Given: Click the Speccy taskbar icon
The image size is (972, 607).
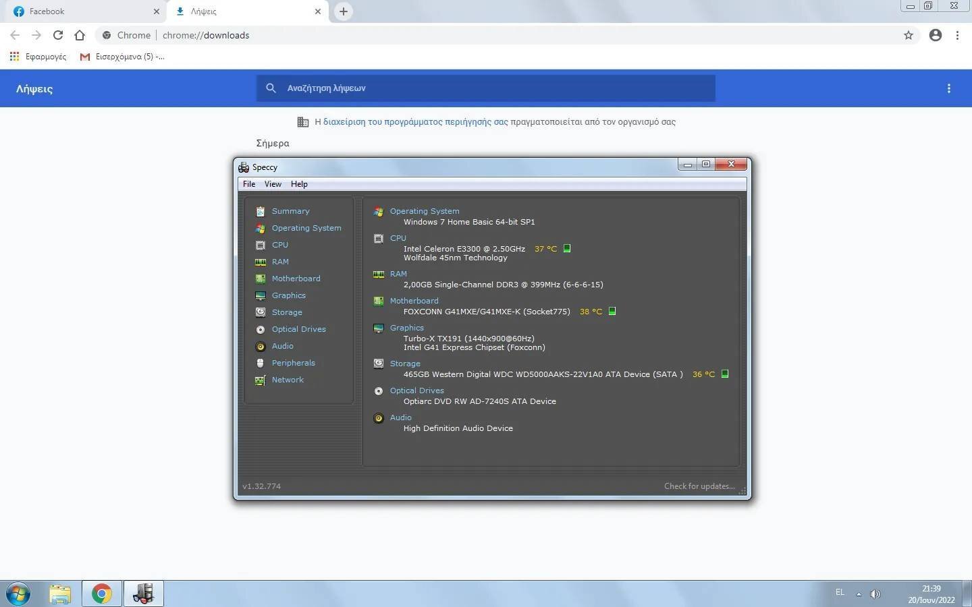Looking at the screenshot, I should pyautogui.click(x=143, y=594).
